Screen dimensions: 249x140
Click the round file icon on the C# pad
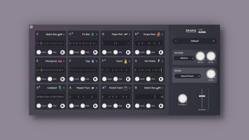pyautogui.click(x=95, y=52)
